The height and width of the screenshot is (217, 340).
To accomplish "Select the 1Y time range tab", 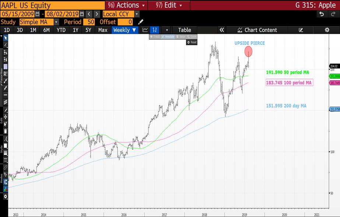I will point(76,30).
